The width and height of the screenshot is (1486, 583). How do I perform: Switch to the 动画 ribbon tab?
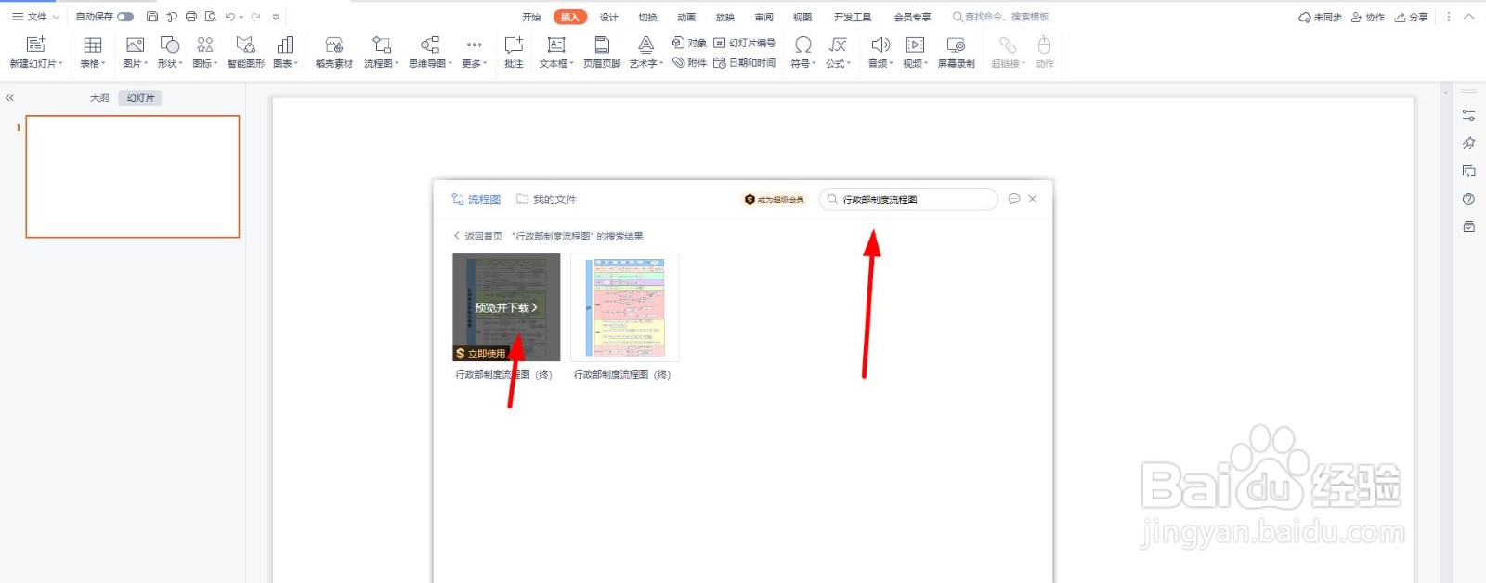pos(686,17)
